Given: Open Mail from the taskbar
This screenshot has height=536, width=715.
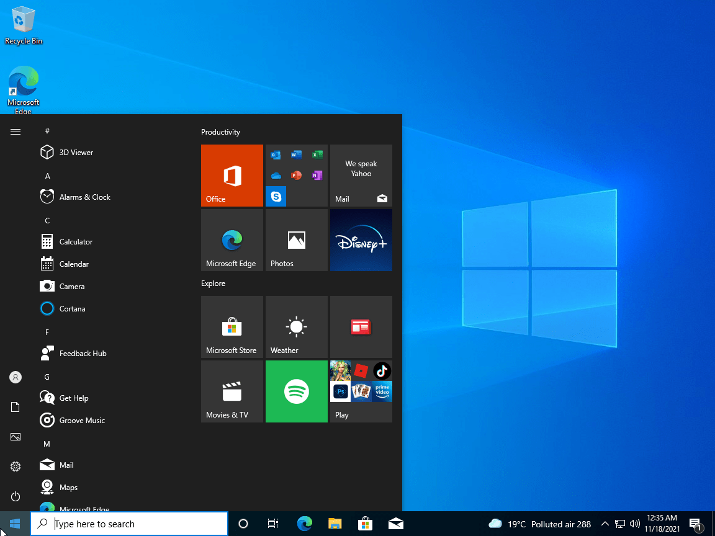Looking at the screenshot, I should pos(395,524).
